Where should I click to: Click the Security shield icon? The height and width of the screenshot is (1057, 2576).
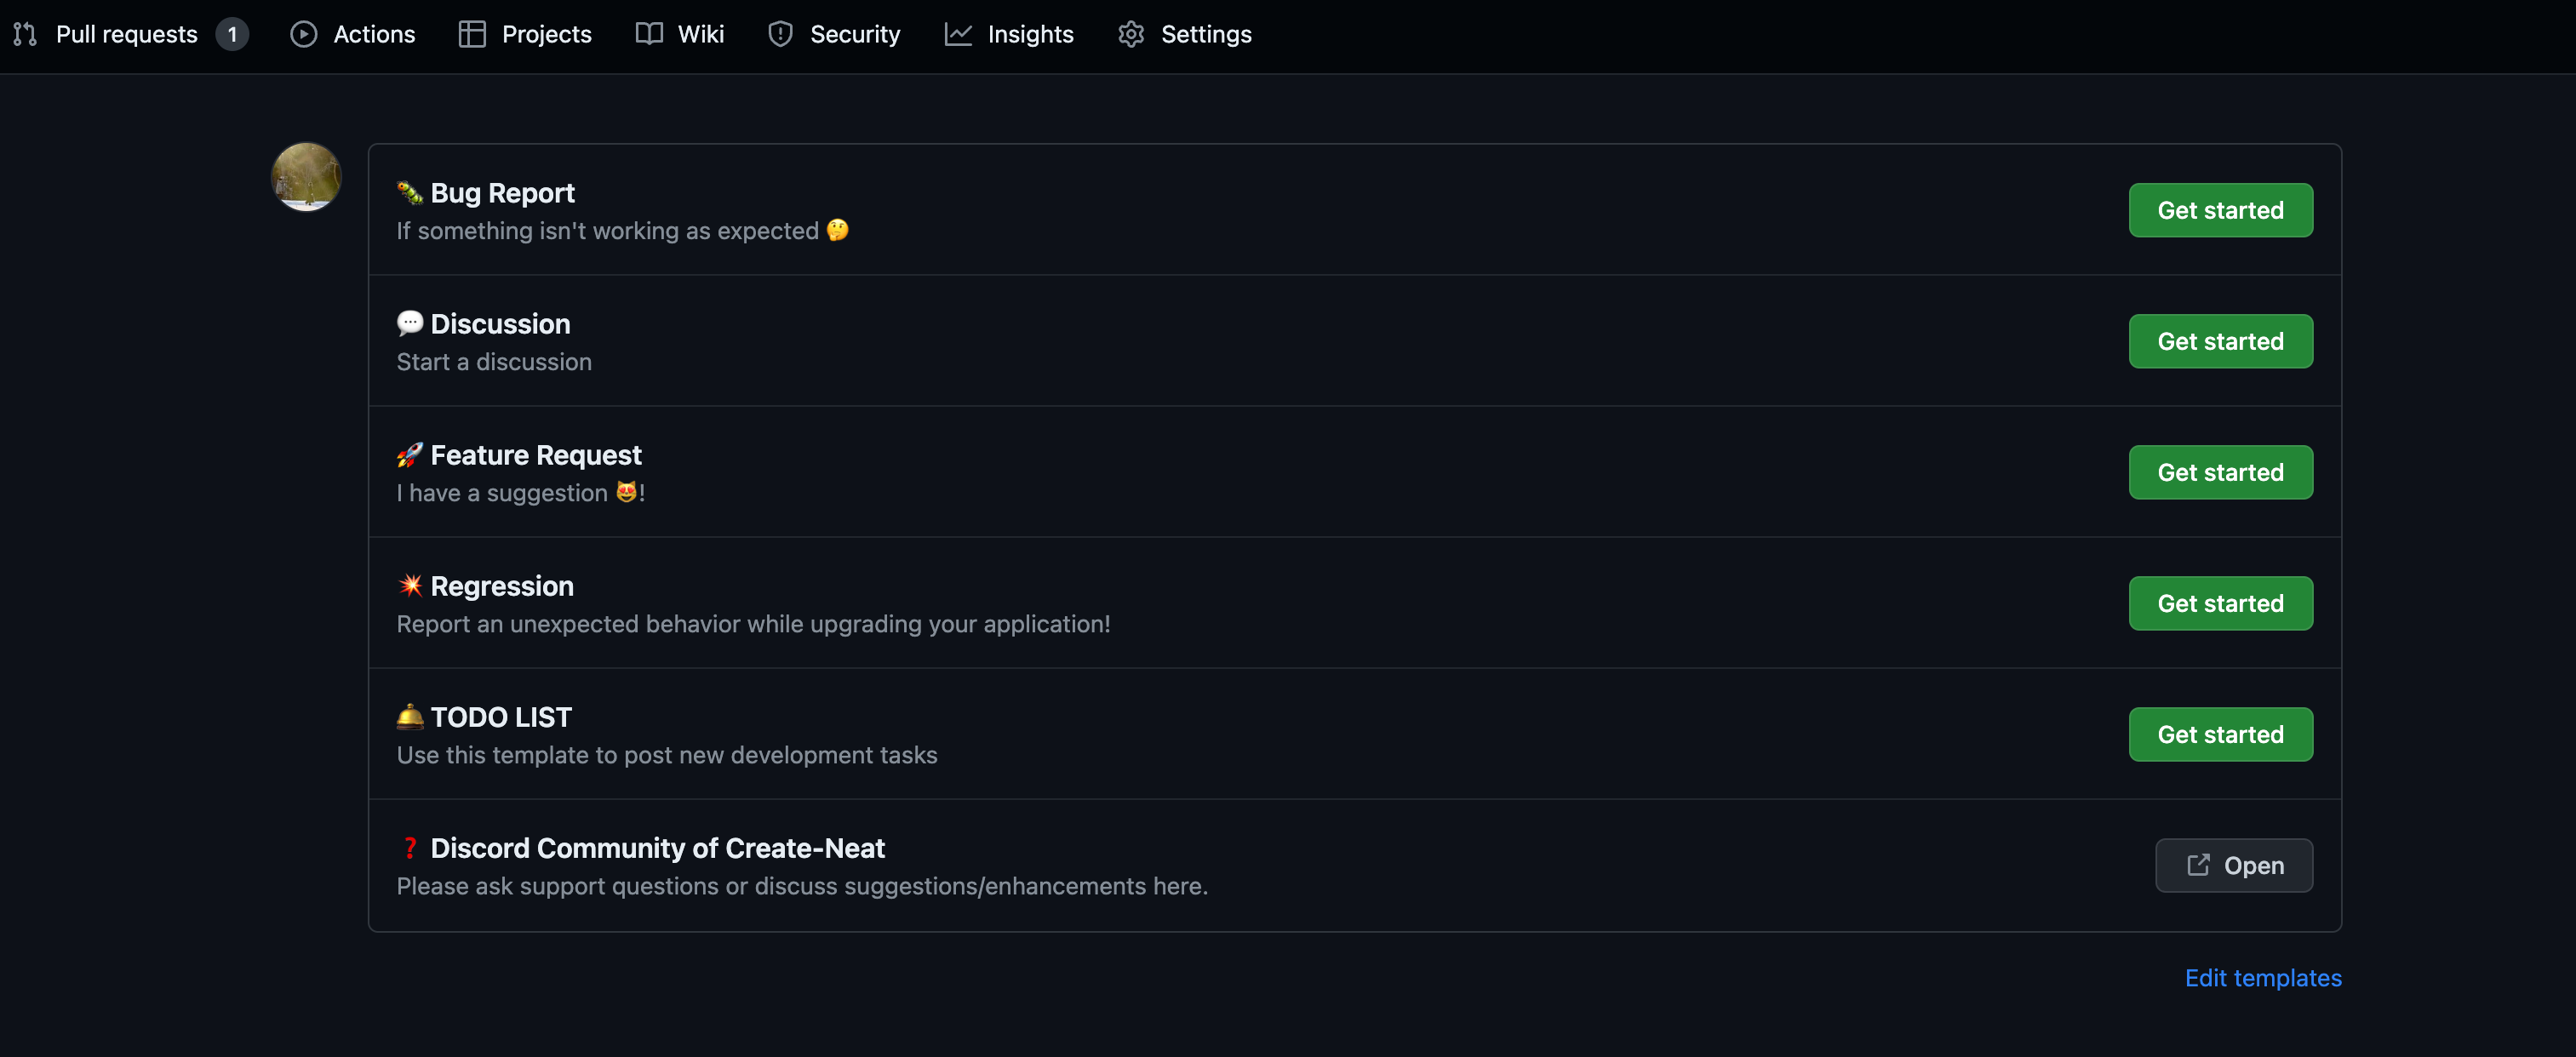pyautogui.click(x=780, y=34)
